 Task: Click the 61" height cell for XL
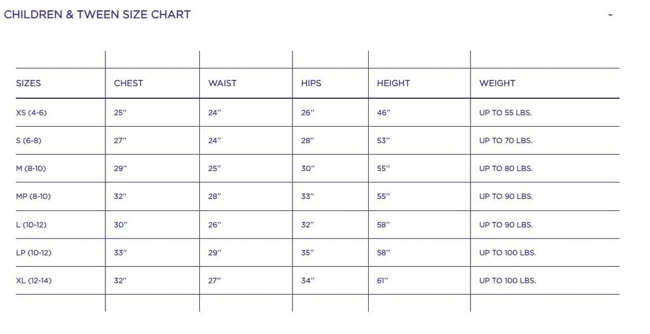383,281
